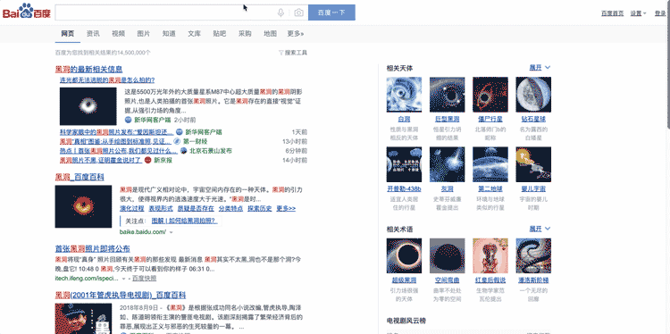This screenshot has width=670, height=334.
Task: Open the 黑洞"真相"图鉴 news link
Action: click(116, 141)
